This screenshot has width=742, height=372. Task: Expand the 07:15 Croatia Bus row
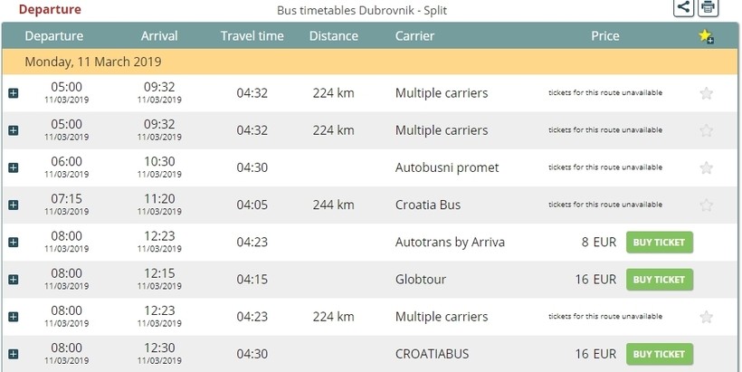click(x=13, y=205)
